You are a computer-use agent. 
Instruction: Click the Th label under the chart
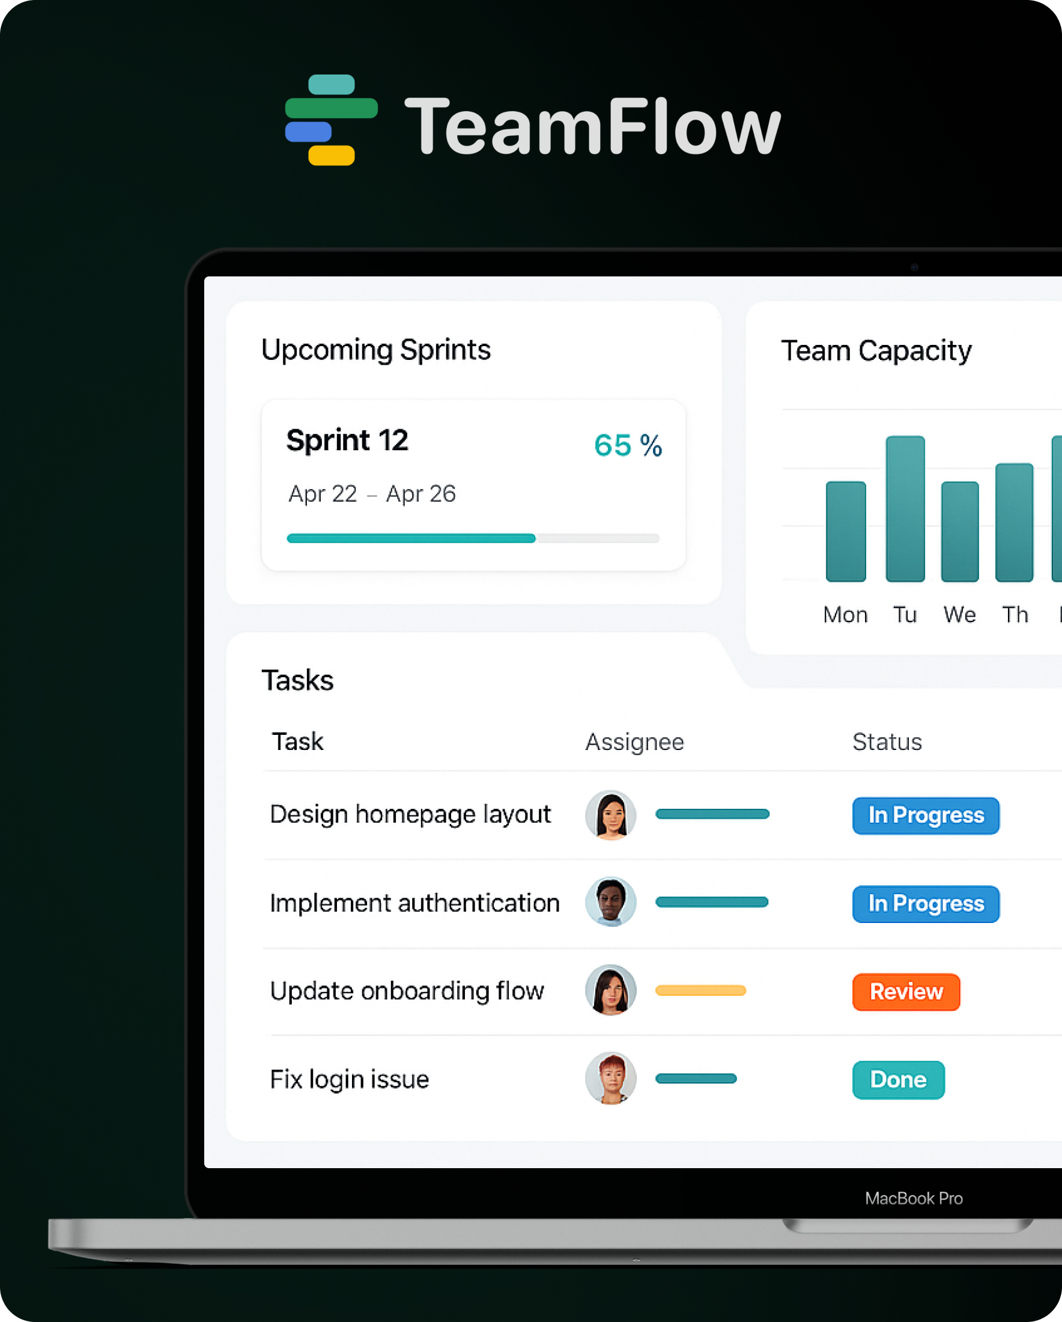point(1015,614)
